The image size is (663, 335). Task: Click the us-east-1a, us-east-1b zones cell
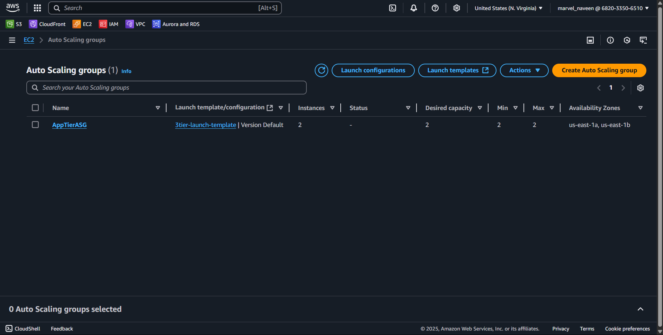[599, 125]
